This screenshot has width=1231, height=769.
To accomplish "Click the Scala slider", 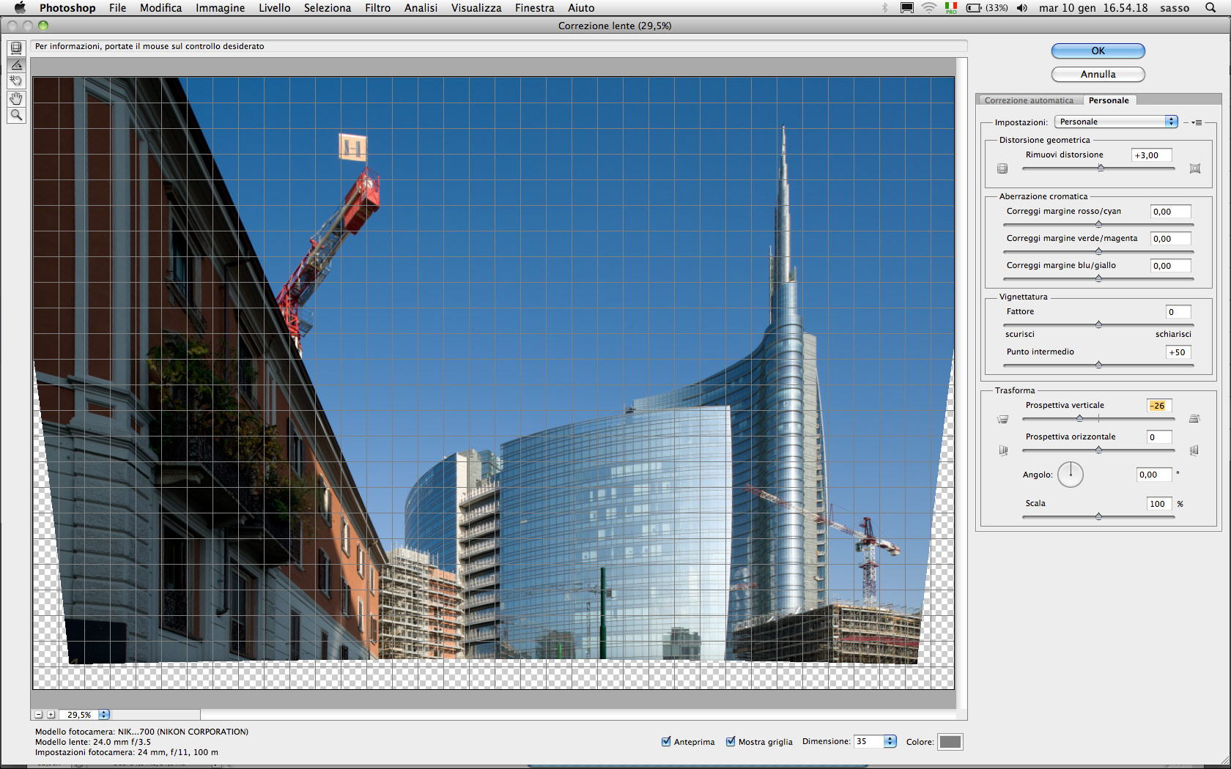I will click(1098, 517).
